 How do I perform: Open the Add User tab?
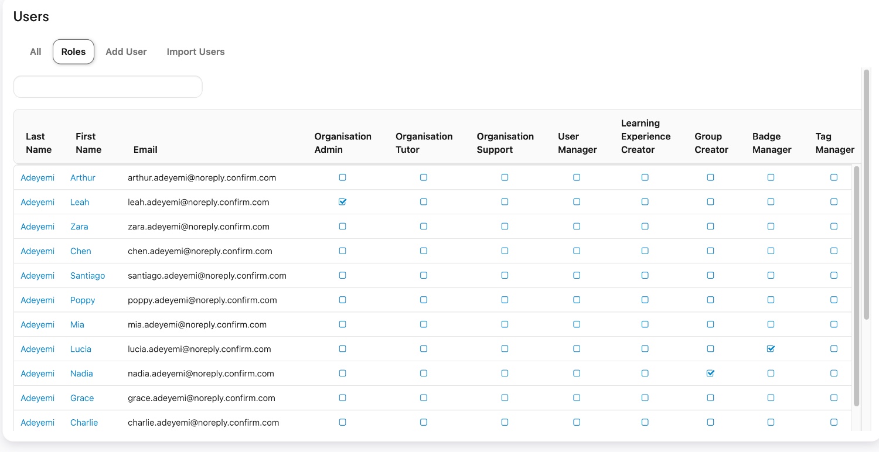pyautogui.click(x=126, y=52)
